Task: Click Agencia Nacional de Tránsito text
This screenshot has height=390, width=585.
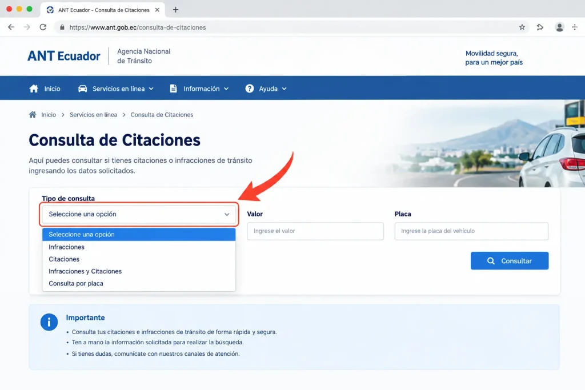Action: tap(143, 56)
